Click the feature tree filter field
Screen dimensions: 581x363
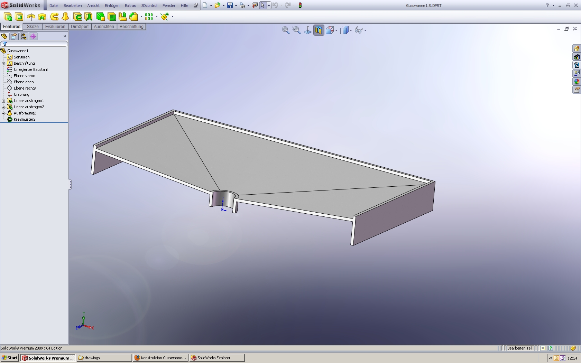point(34,44)
